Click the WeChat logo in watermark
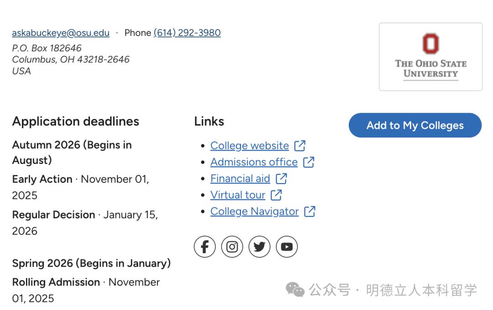493x310 pixels. 295,289
